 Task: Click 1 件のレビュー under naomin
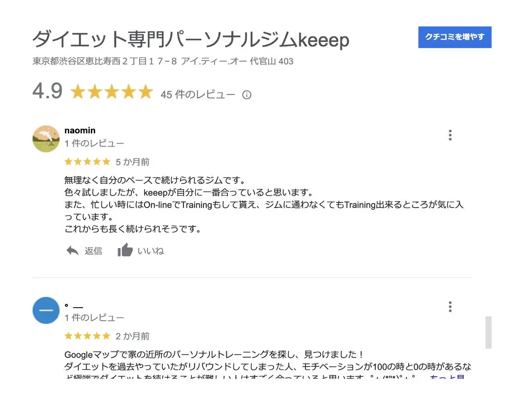coord(94,143)
